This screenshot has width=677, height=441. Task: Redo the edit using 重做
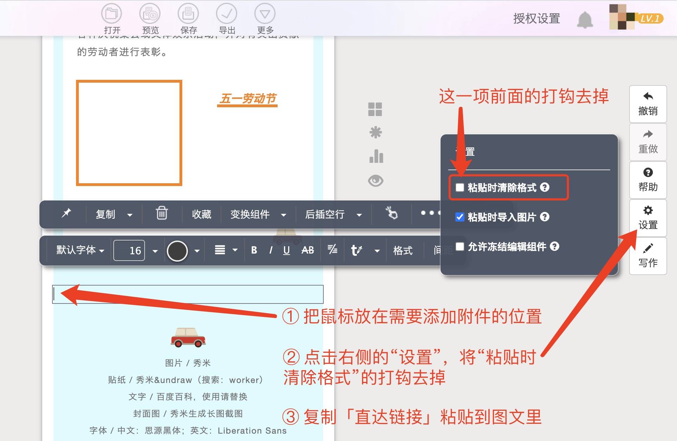(x=647, y=142)
